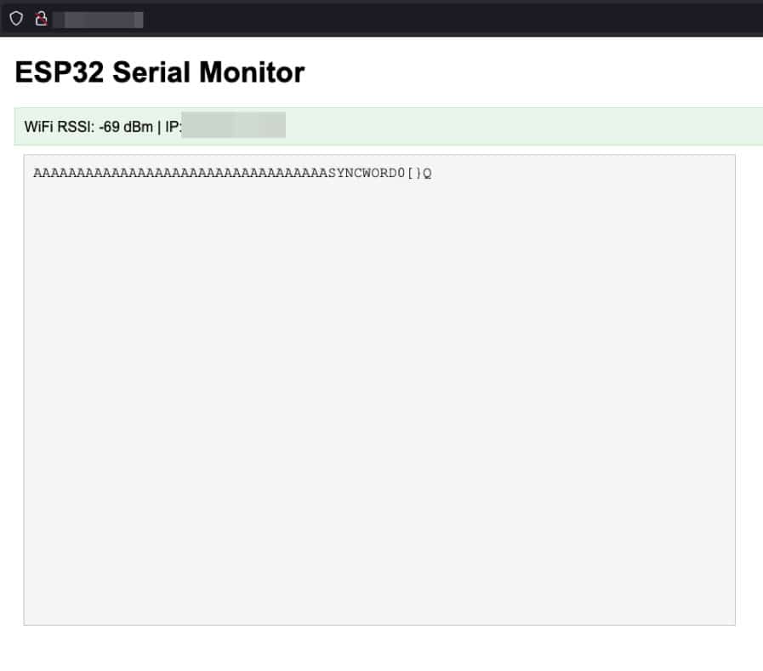Click the ESP32 word in page heading
The image size is (763, 671).
pos(60,72)
